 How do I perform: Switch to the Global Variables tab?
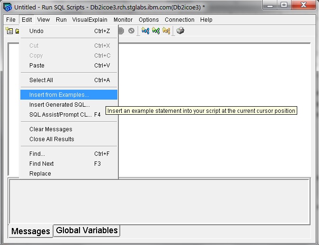point(87,230)
